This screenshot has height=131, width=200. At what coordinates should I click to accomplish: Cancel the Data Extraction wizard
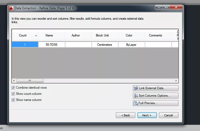(x=168, y=115)
